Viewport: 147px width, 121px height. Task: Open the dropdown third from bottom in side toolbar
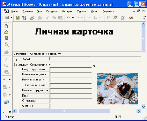pyautogui.click(x=10, y=87)
